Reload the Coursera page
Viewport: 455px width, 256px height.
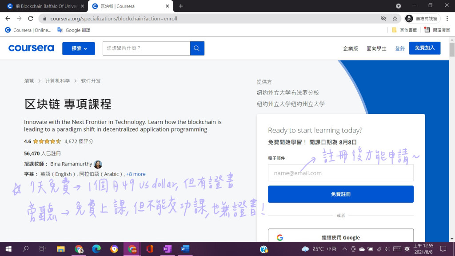click(x=31, y=19)
